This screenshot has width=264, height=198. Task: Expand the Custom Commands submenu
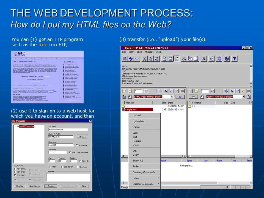[145, 184]
